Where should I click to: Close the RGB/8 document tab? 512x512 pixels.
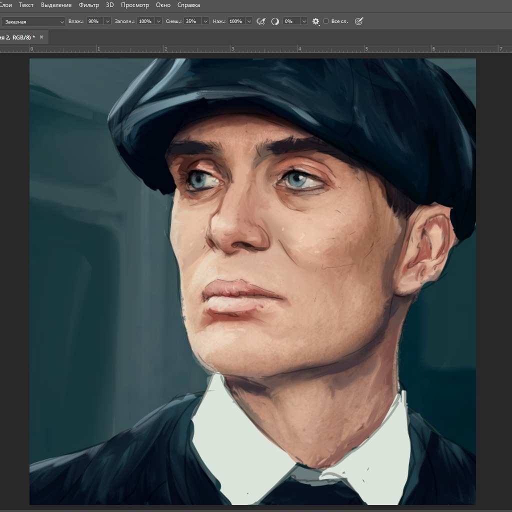(x=41, y=37)
